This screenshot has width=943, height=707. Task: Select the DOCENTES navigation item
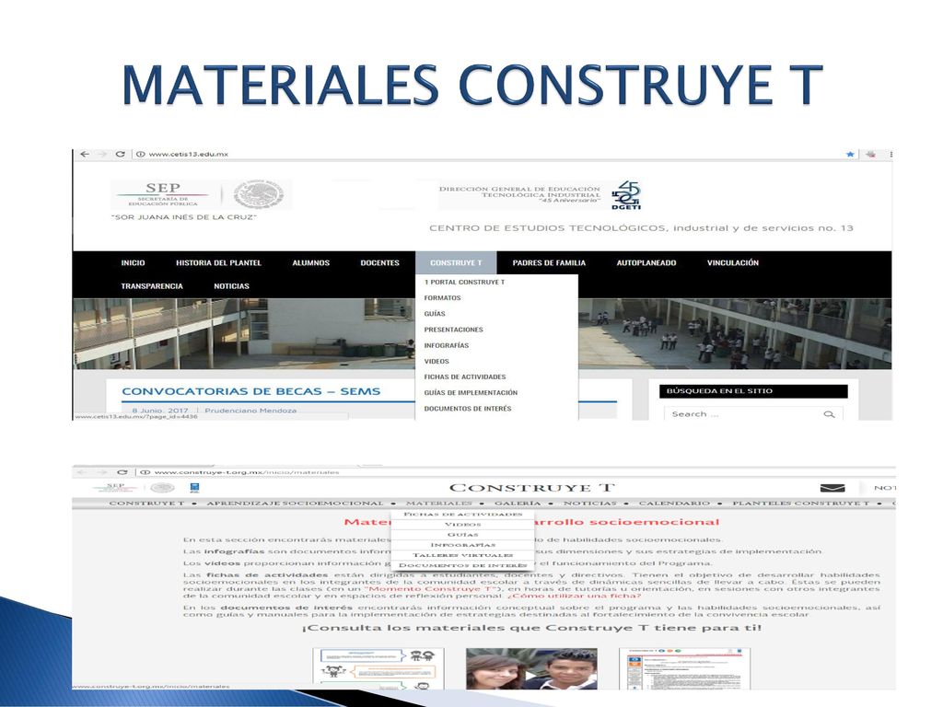(x=380, y=262)
